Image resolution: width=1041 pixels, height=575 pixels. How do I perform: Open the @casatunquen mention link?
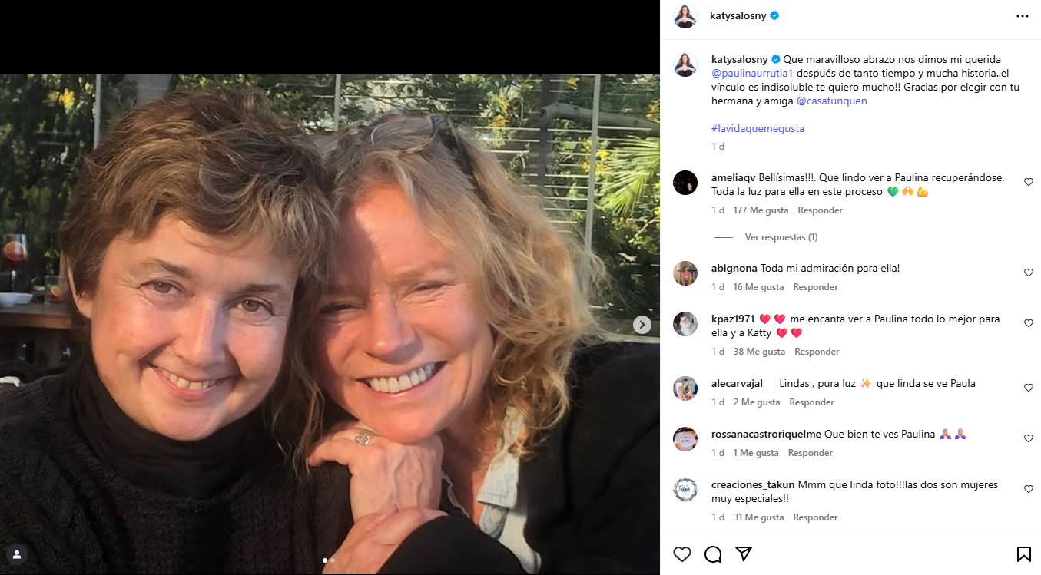tap(831, 101)
